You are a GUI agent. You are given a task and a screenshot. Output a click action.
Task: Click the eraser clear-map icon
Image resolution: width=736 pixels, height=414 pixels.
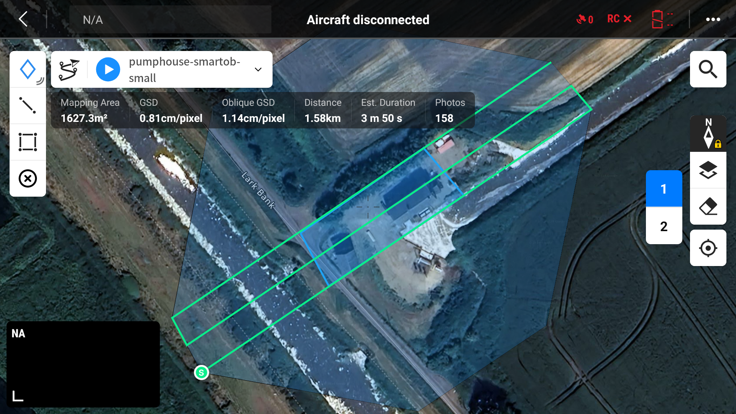click(x=708, y=207)
